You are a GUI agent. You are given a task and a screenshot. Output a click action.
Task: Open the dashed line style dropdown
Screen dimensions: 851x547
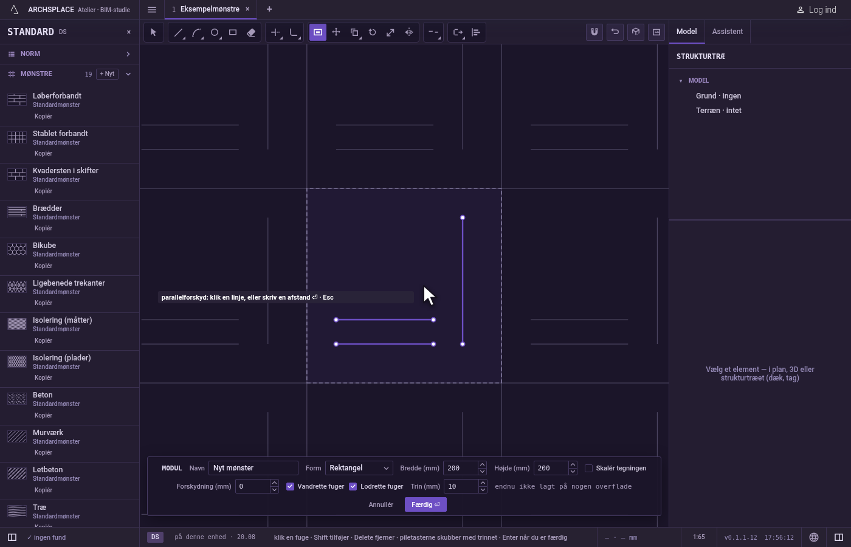[x=433, y=32]
